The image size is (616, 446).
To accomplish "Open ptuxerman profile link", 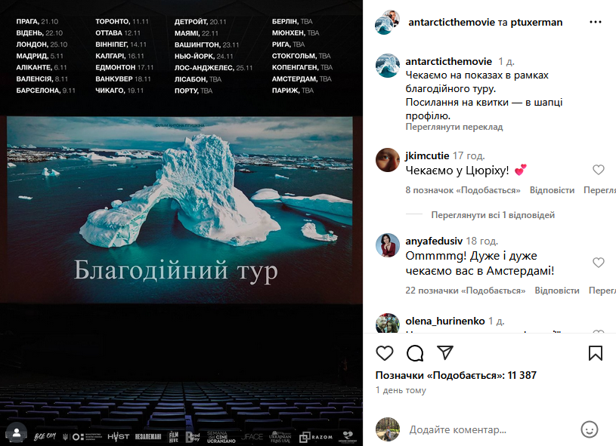I will coord(536,23).
